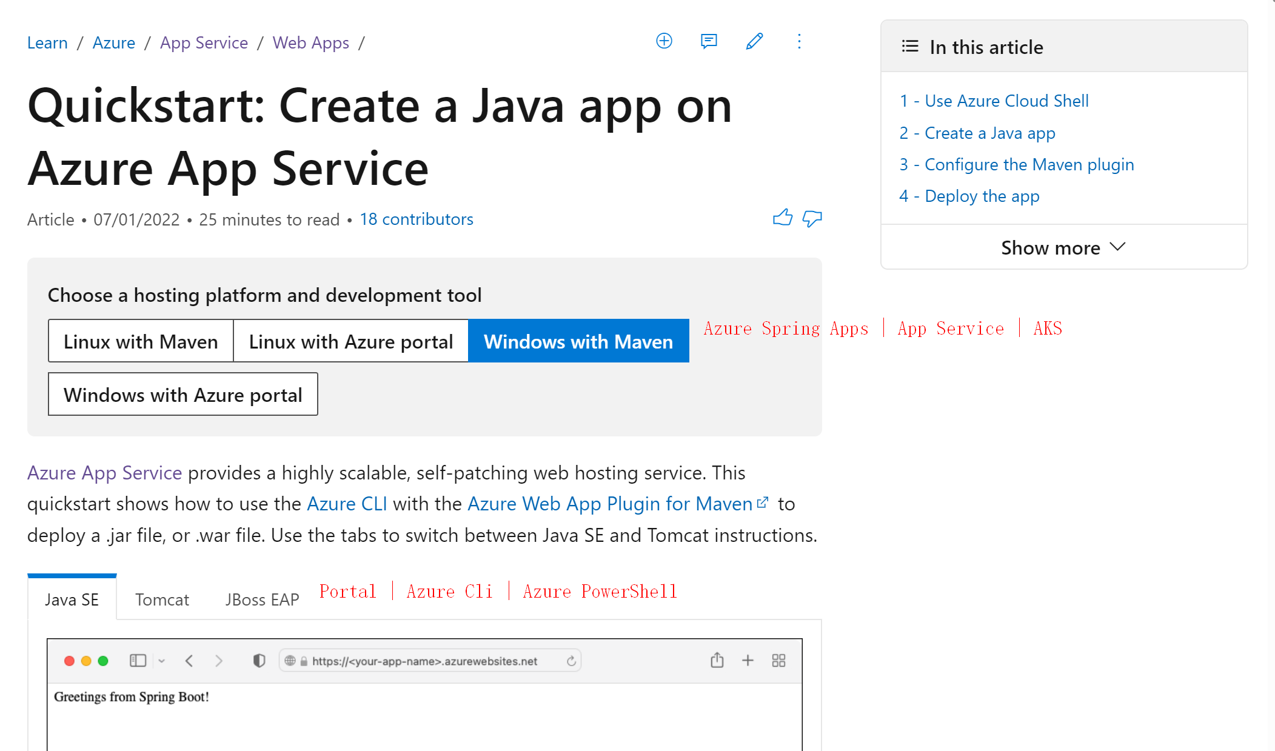Go to Web Apps in the breadcrumb
This screenshot has width=1275, height=751.
point(311,42)
